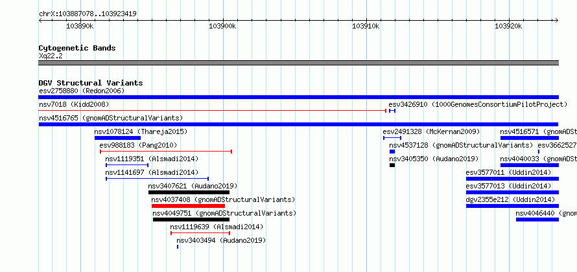Click the Xq22.2 band label

click(51, 56)
